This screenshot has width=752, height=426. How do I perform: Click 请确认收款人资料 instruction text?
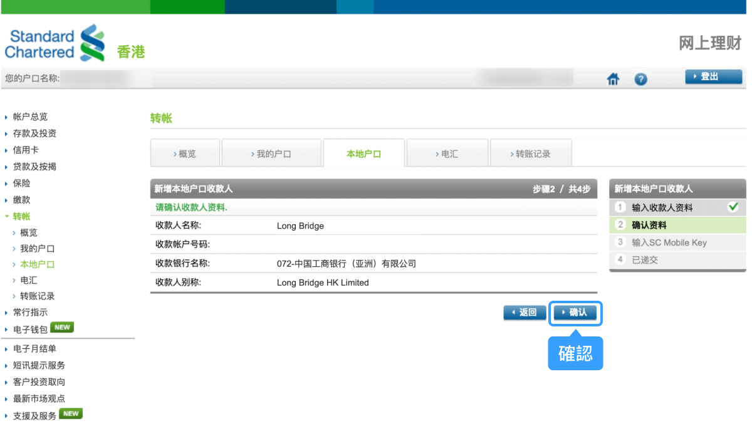(x=191, y=207)
